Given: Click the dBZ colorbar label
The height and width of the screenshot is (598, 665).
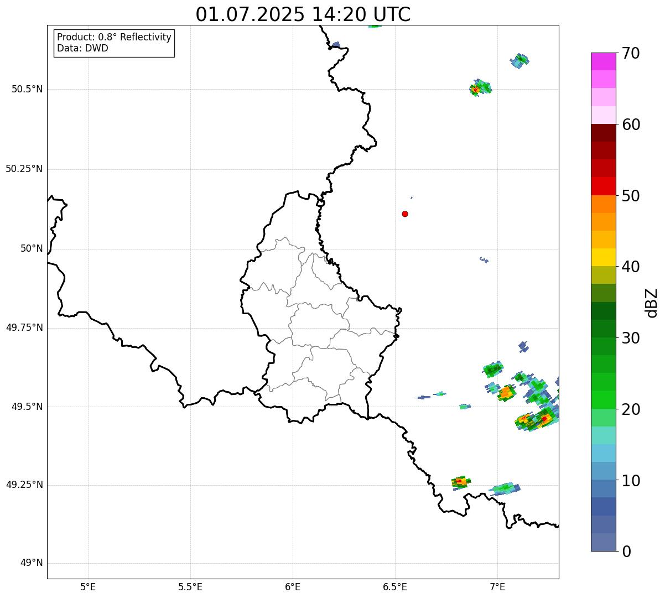Looking at the screenshot, I should coord(652,303).
